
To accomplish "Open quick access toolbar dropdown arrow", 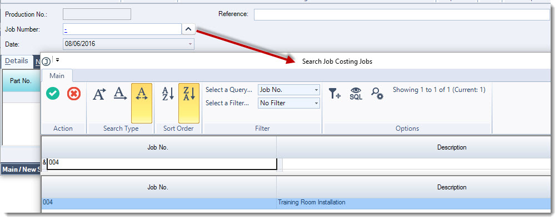I will 57,60.
